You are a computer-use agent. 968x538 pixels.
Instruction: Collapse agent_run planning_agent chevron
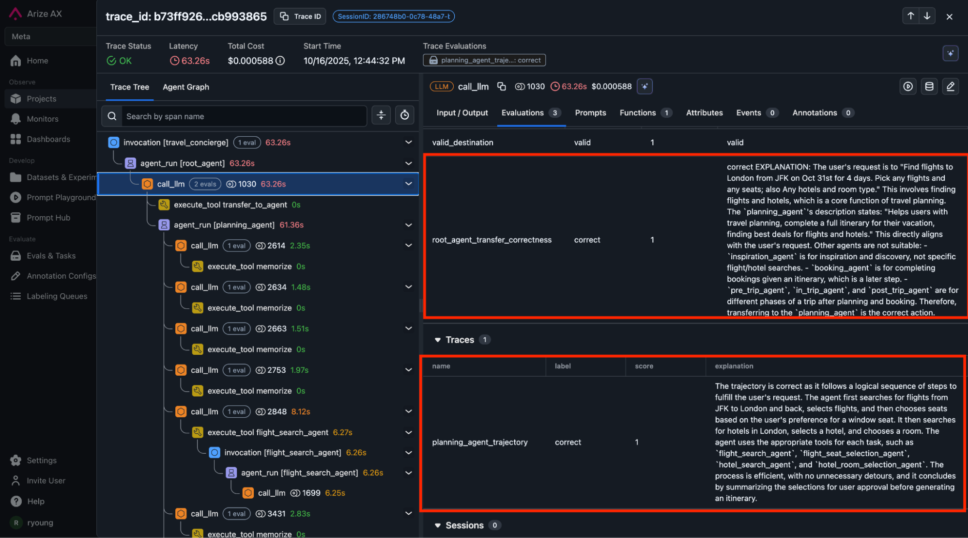pos(408,225)
